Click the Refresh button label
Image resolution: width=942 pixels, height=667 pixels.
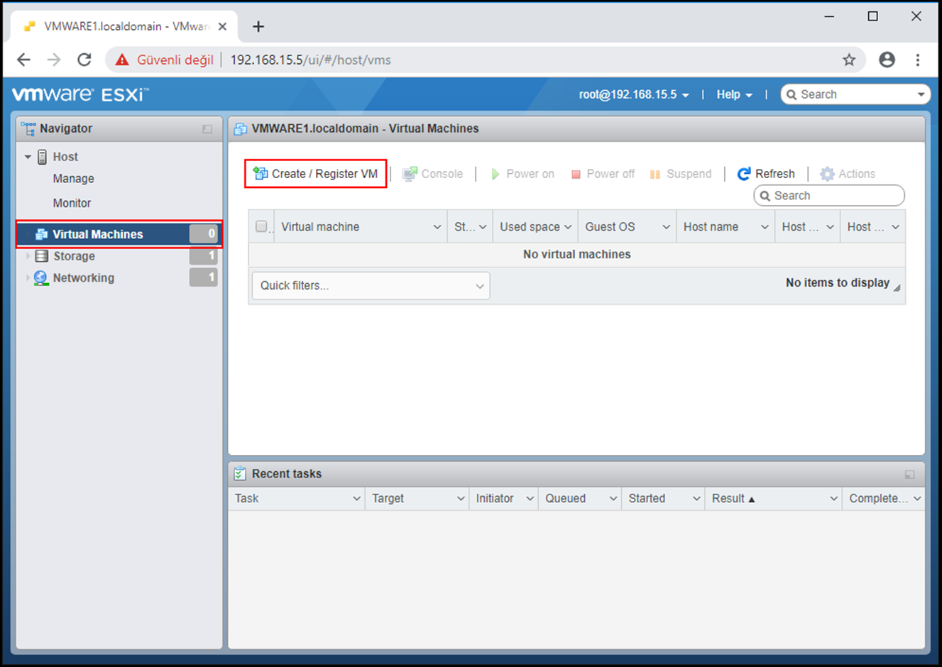(774, 174)
